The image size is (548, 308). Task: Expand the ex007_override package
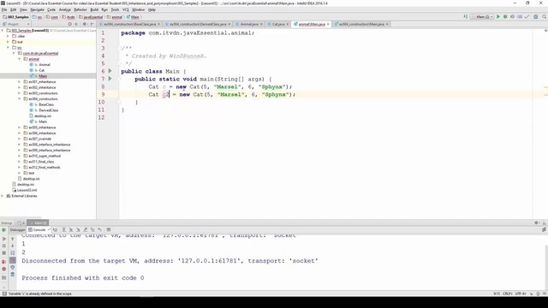19,139
